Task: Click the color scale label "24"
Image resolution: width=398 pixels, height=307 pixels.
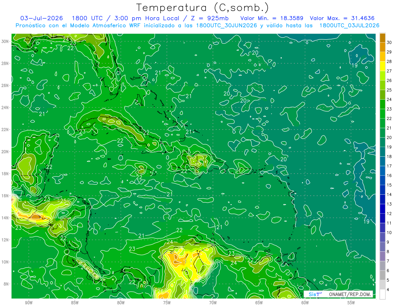Action: [x=389, y=99]
